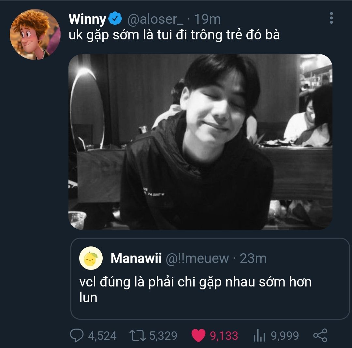The height and width of the screenshot is (348, 352).
Task: Click the 5,329 retweets count
Action: [x=163, y=336]
